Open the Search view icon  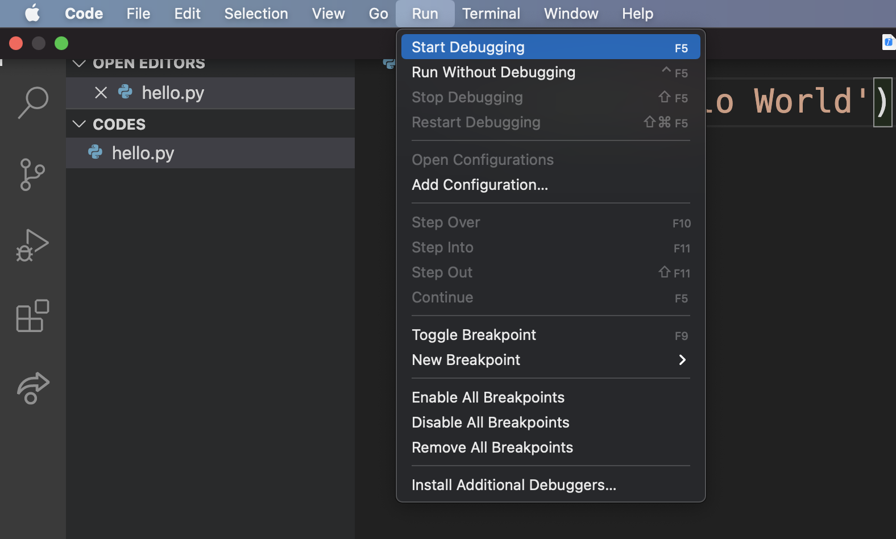pyautogui.click(x=33, y=102)
